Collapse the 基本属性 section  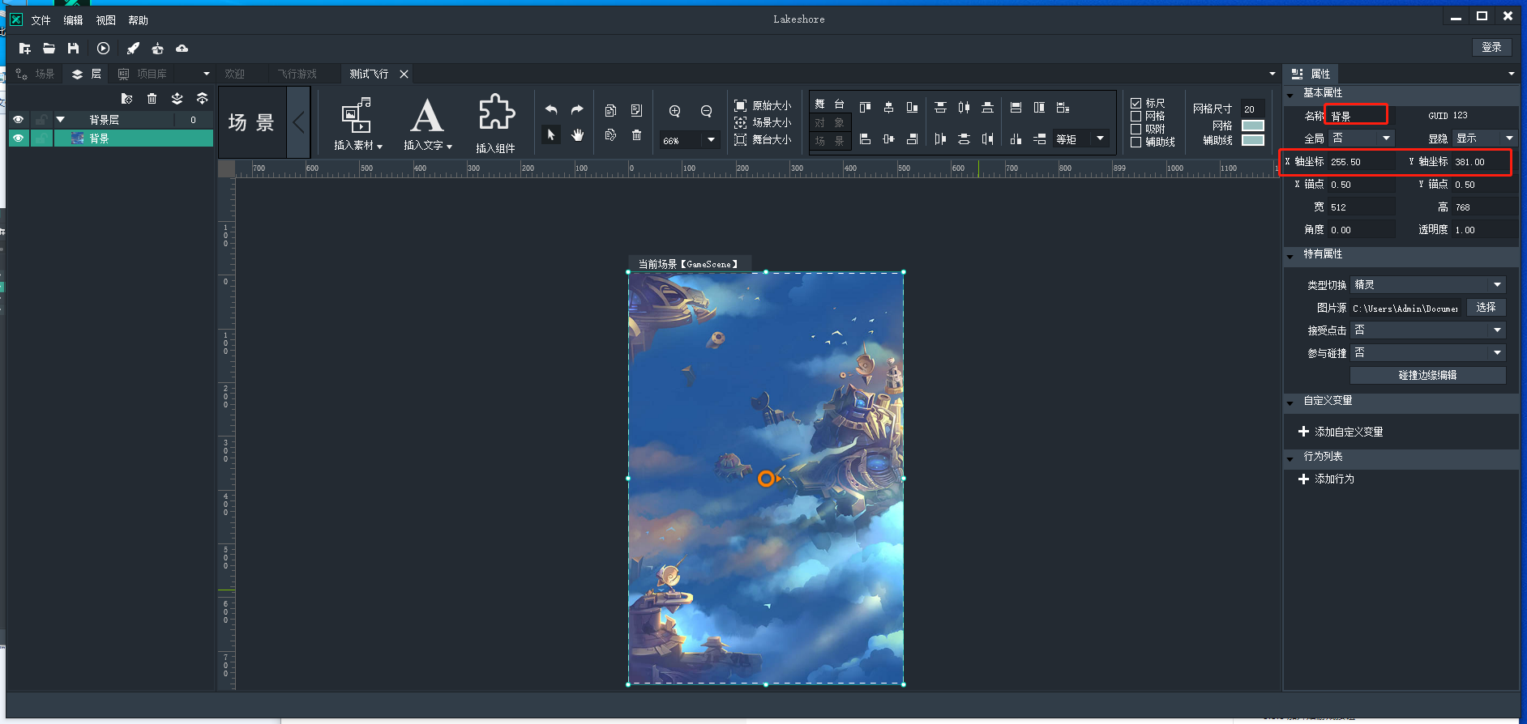click(1290, 95)
